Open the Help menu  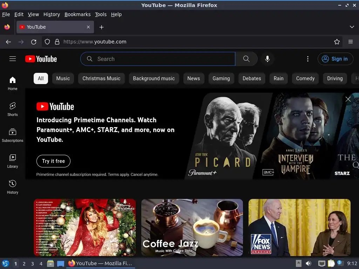click(x=116, y=14)
